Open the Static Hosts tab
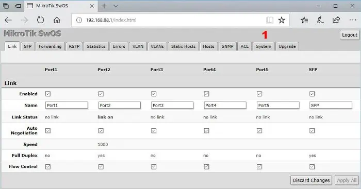Viewport: 361px width, 189px height. (x=183, y=46)
